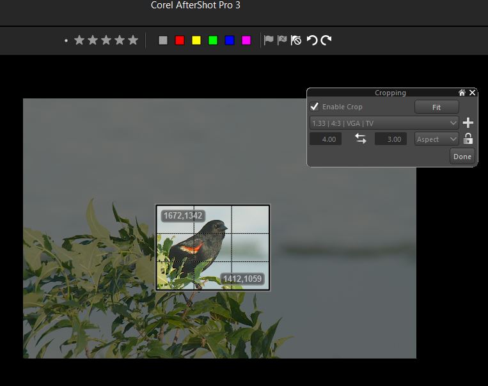Click the 3.00 height input field

coord(390,139)
